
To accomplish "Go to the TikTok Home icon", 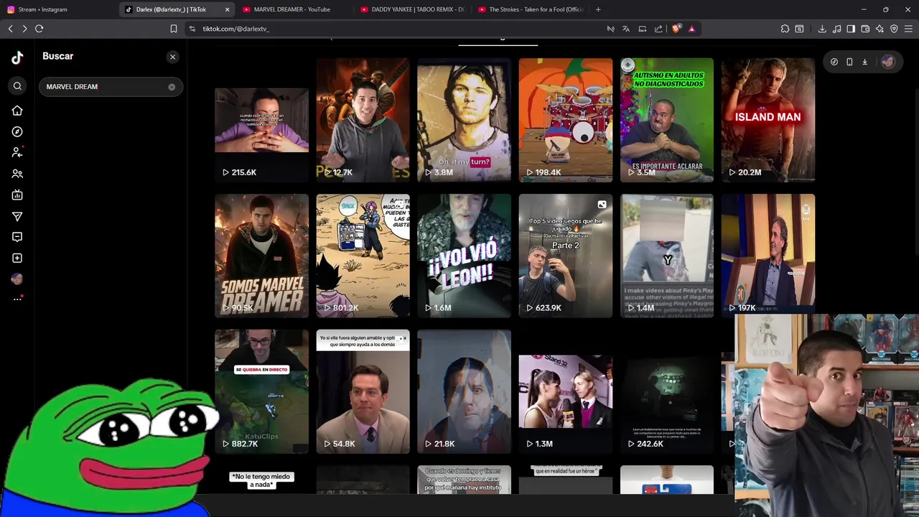I will 17,111.
